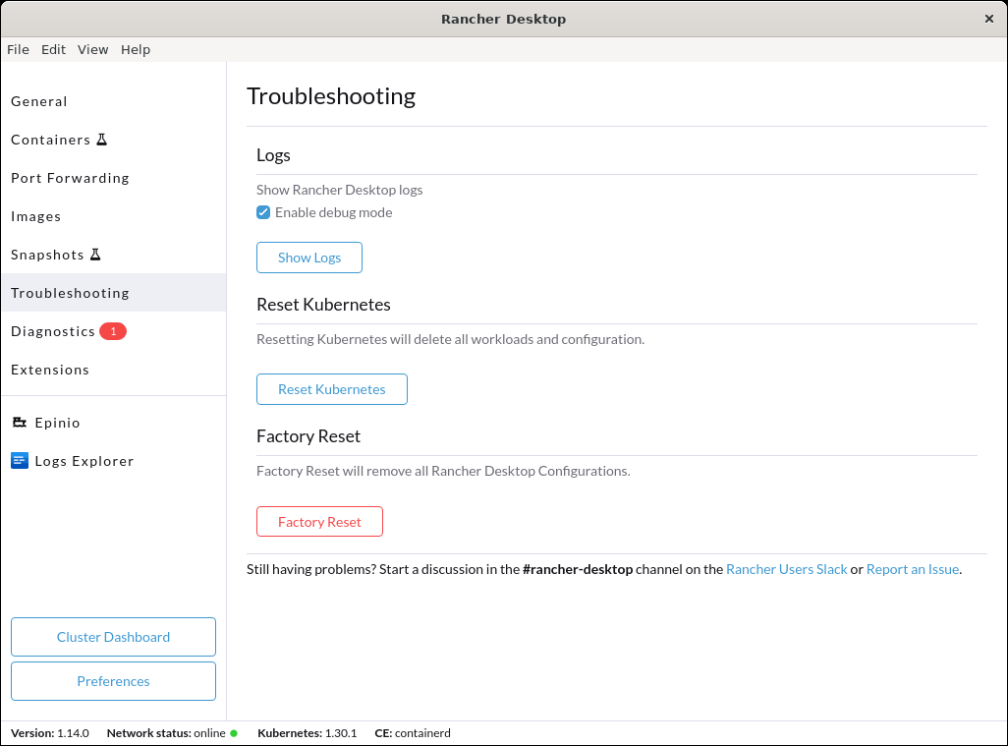Click the Diagnostics red notification badge
The height and width of the screenshot is (746, 1008).
click(x=113, y=331)
